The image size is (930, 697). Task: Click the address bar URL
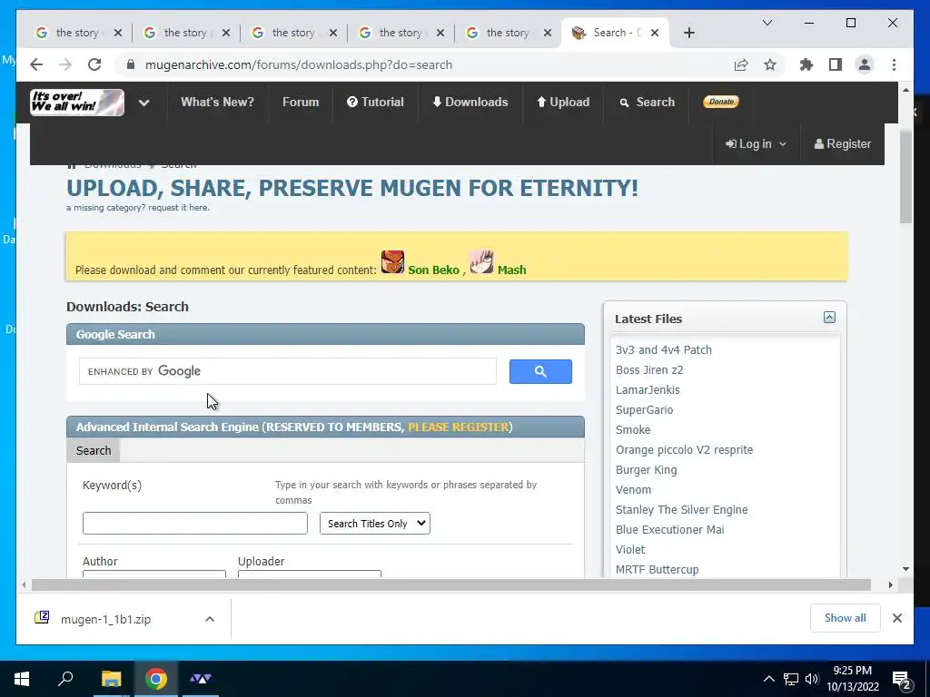tap(298, 64)
